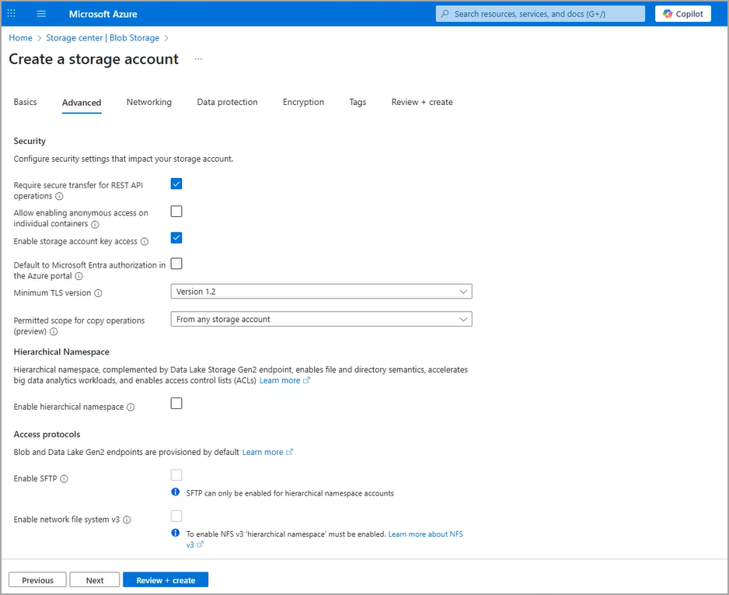Show info for anonymous access on containers
This screenshot has width=729, height=595.
(x=95, y=224)
